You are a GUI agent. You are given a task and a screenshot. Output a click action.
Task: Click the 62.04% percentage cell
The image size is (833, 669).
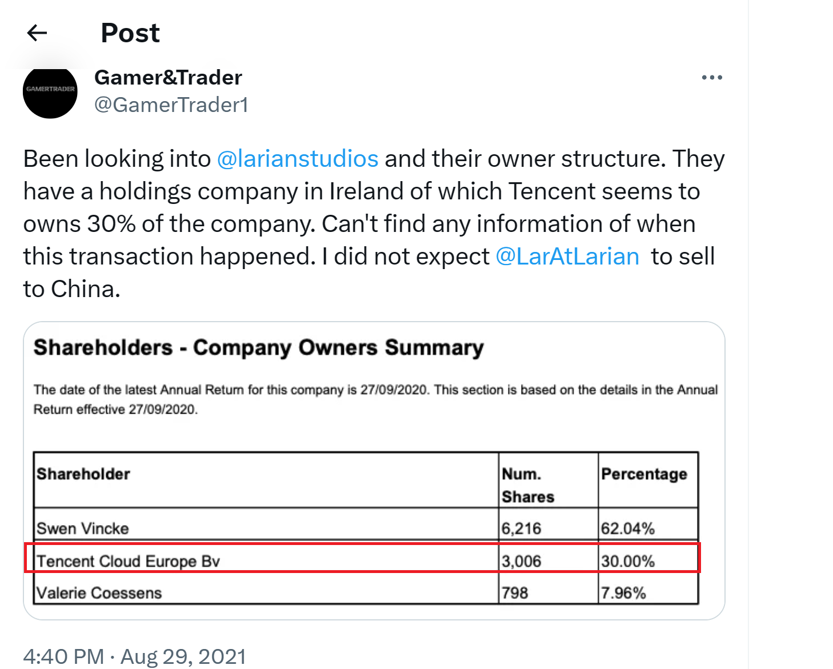[627, 528]
